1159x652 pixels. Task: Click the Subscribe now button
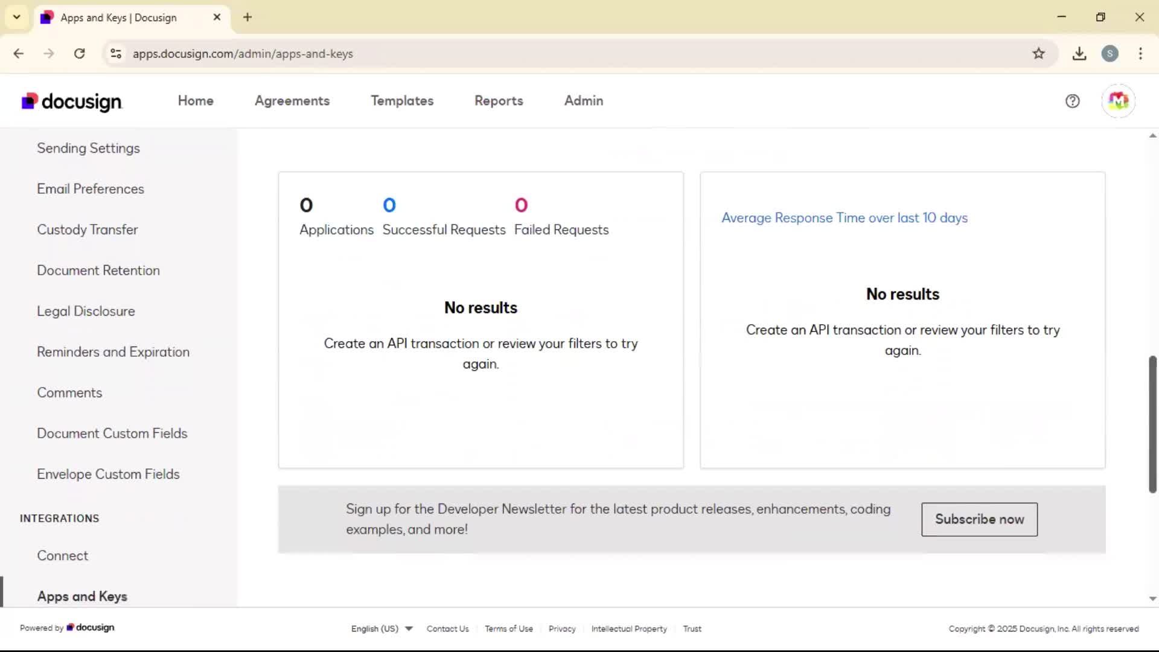click(979, 519)
